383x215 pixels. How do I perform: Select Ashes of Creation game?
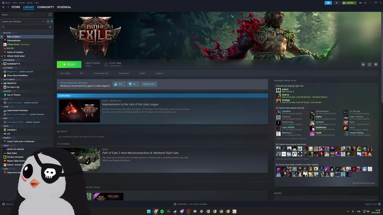click(x=15, y=52)
